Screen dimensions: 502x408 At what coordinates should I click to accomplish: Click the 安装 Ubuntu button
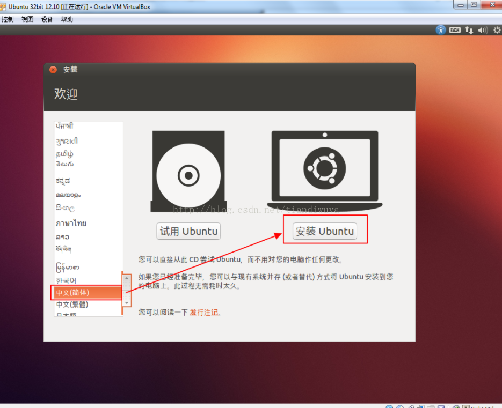click(325, 231)
